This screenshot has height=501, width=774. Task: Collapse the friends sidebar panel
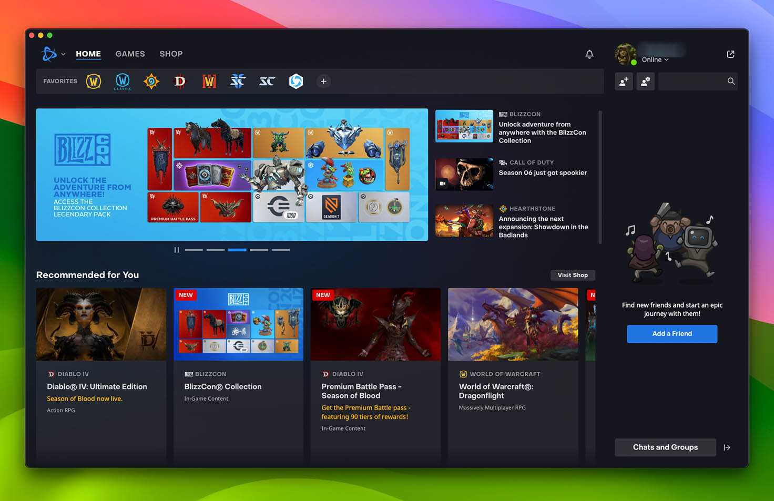pyautogui.click(x=727, y=447)
